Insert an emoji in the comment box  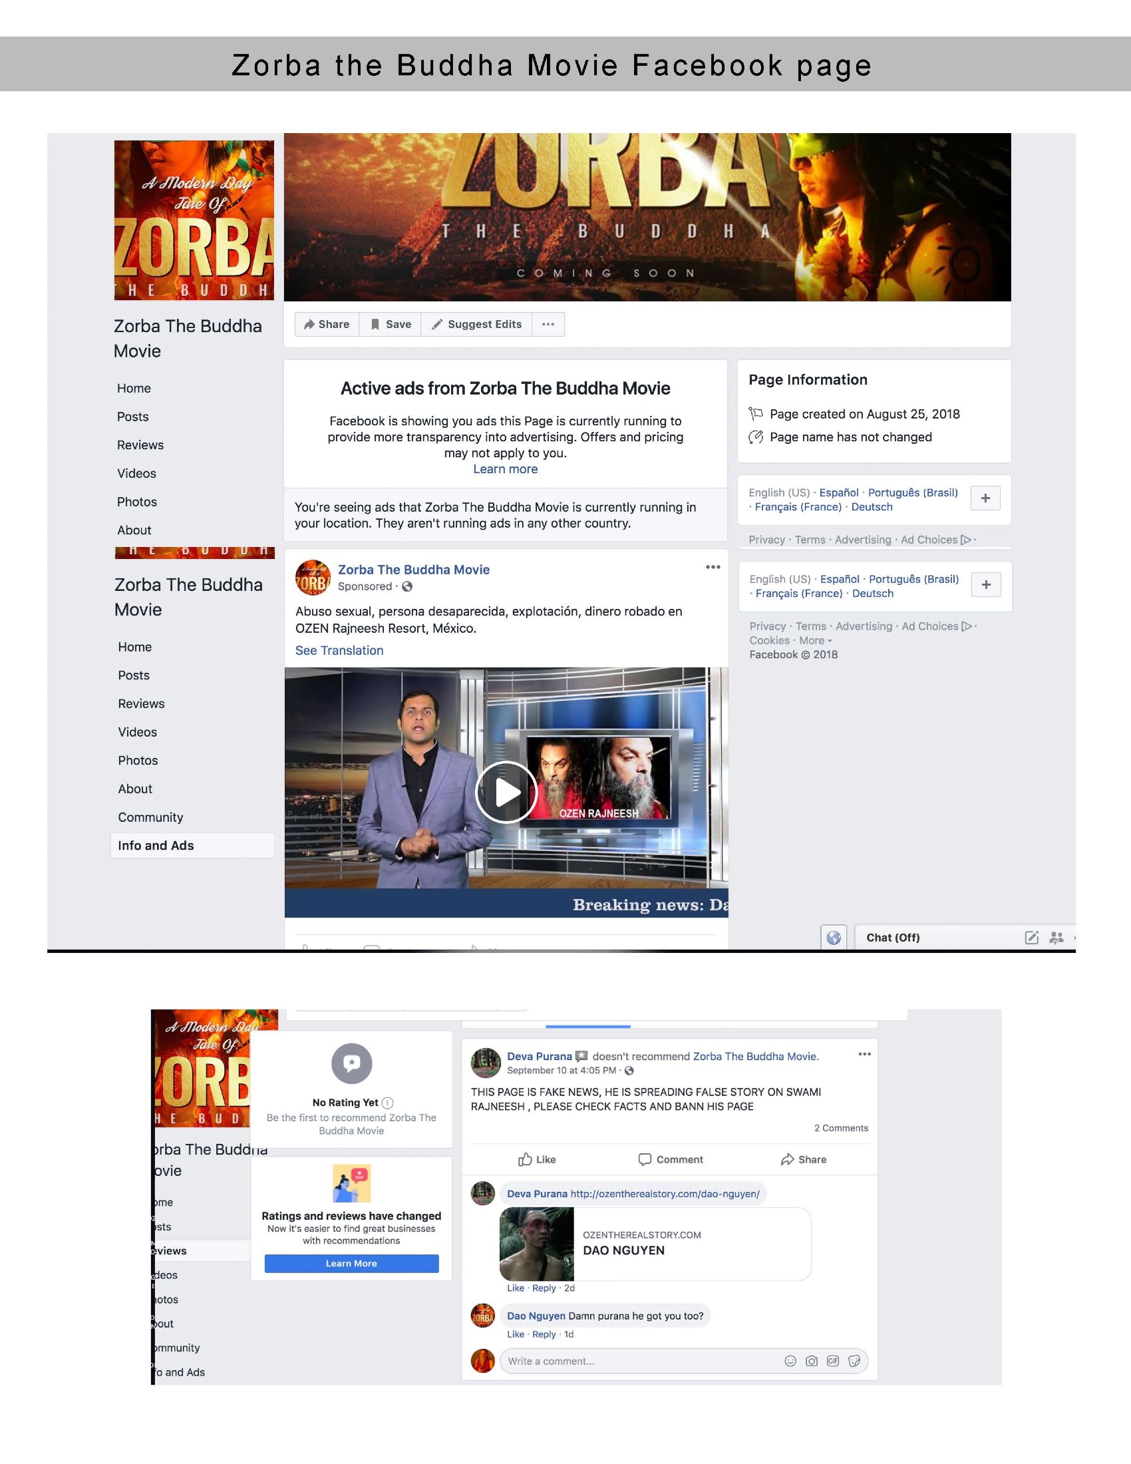click(x=790, y=1362)
